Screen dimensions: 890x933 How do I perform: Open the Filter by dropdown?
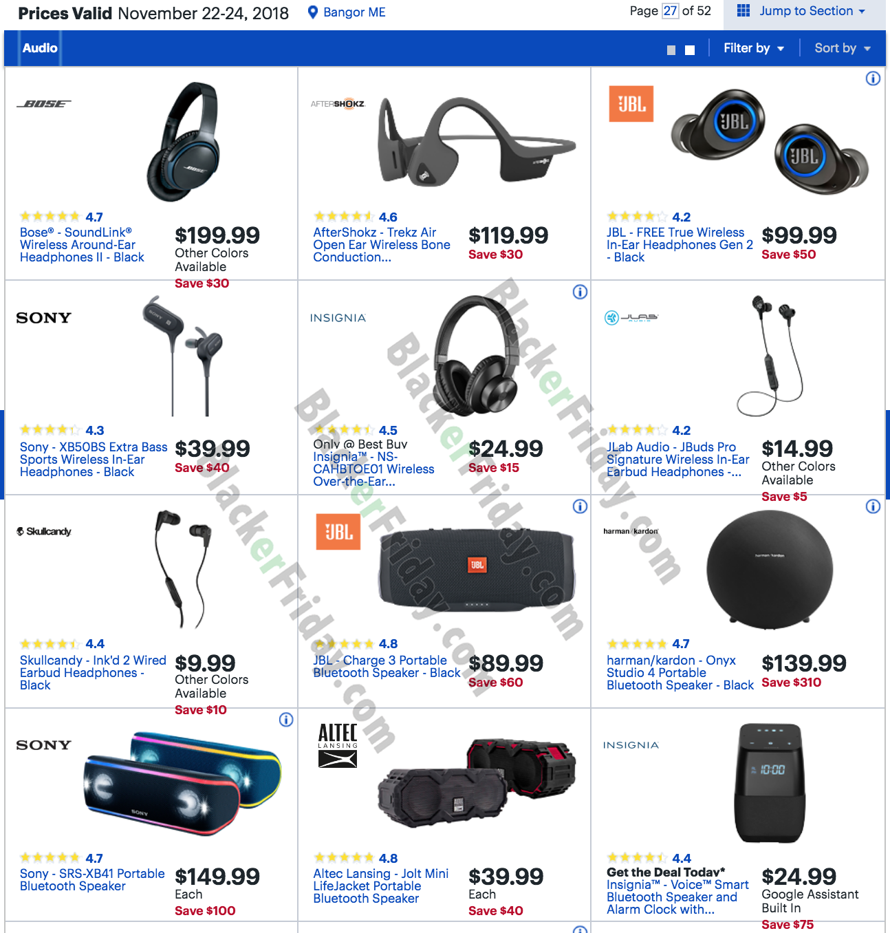click(754, 48)
